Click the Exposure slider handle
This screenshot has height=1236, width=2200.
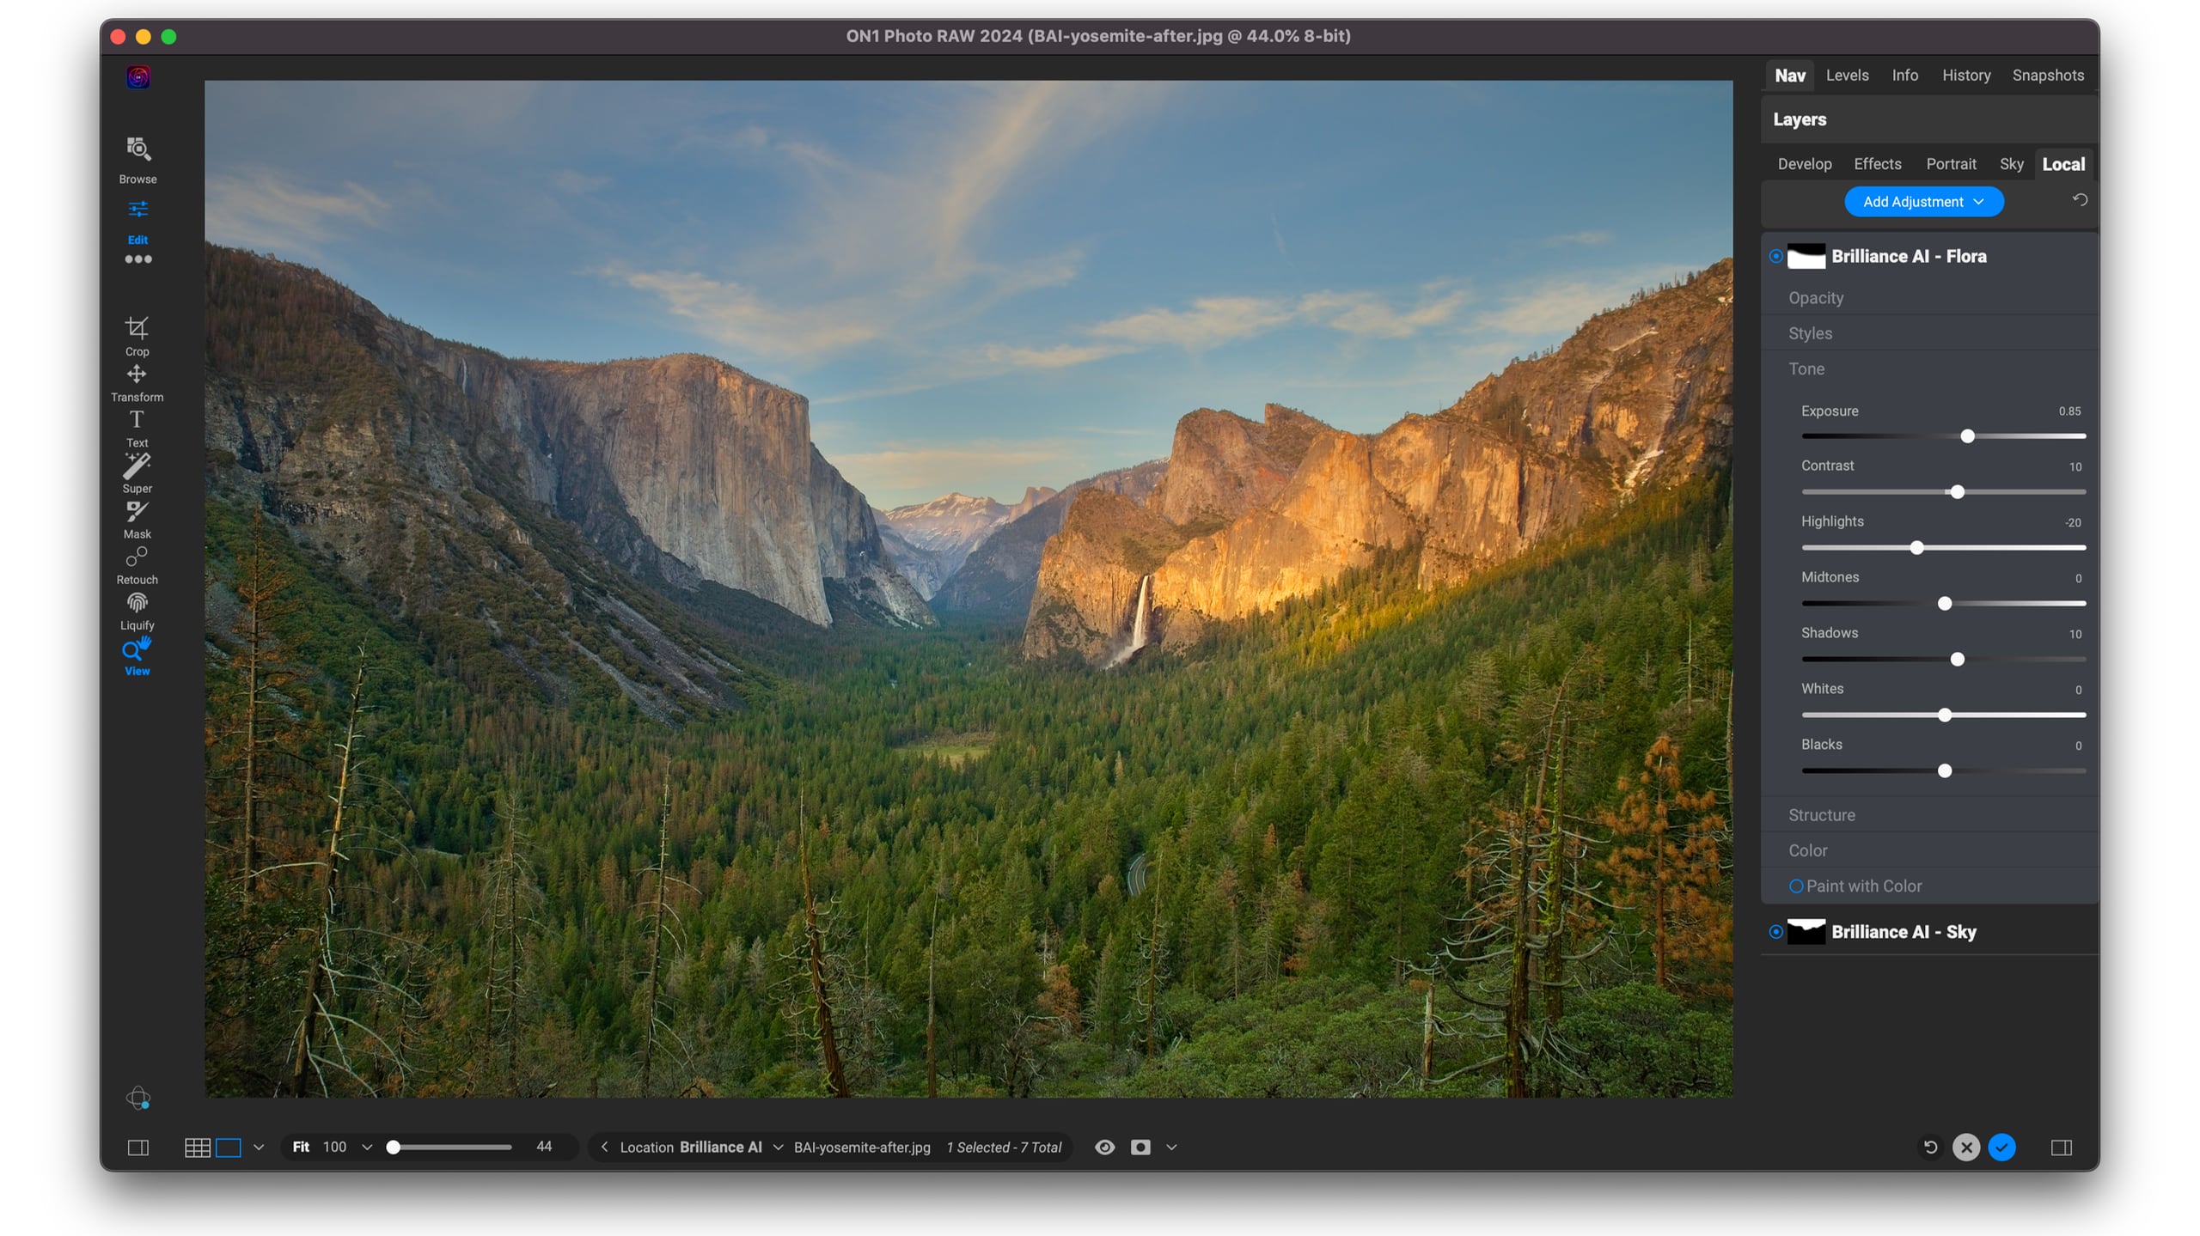(x=1967, y=436)
